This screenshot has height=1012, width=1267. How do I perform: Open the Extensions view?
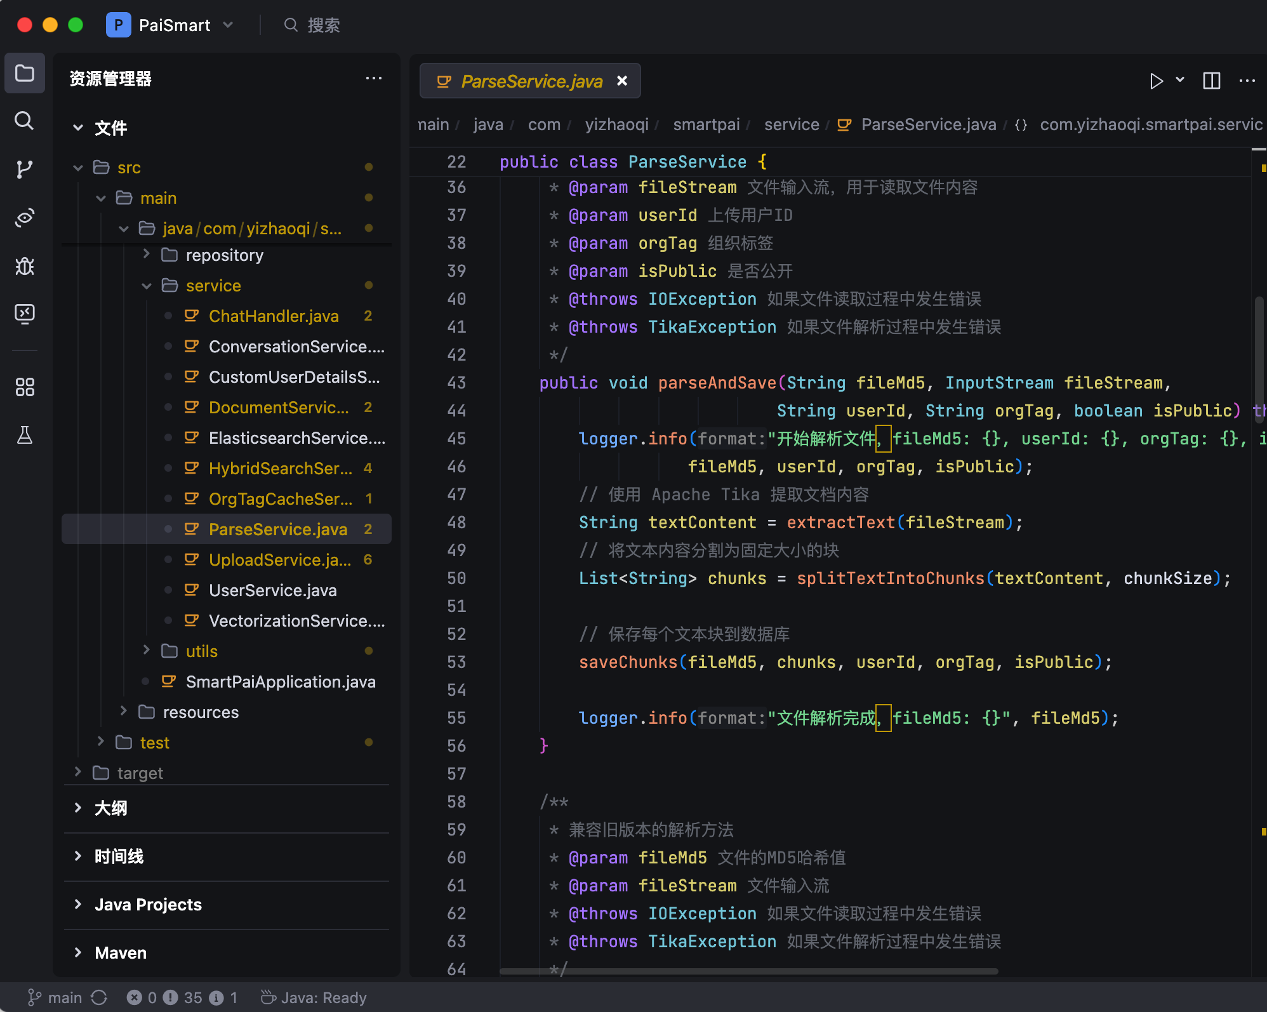tap(25, 387)
